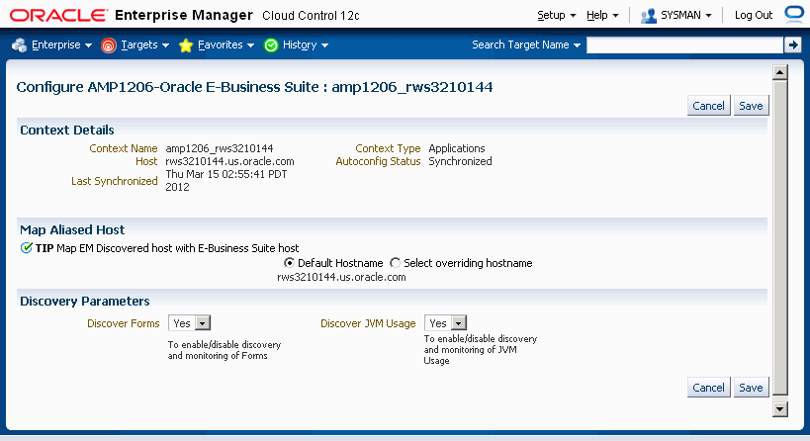Choose Select overriding hostname option
Image resolution: width=810 pixels, height=441 pixels.
[396, 263]
